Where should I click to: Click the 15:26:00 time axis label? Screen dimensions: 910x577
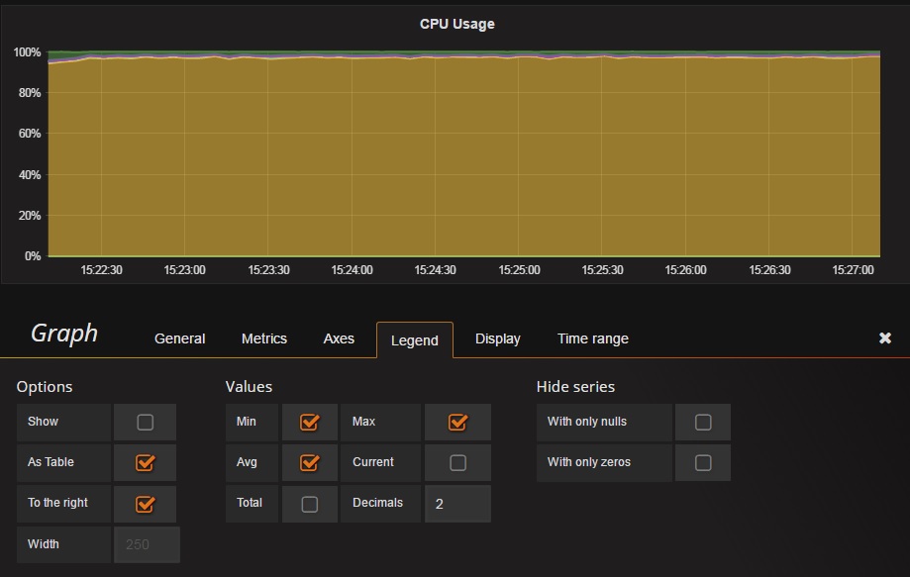(685, 269)
